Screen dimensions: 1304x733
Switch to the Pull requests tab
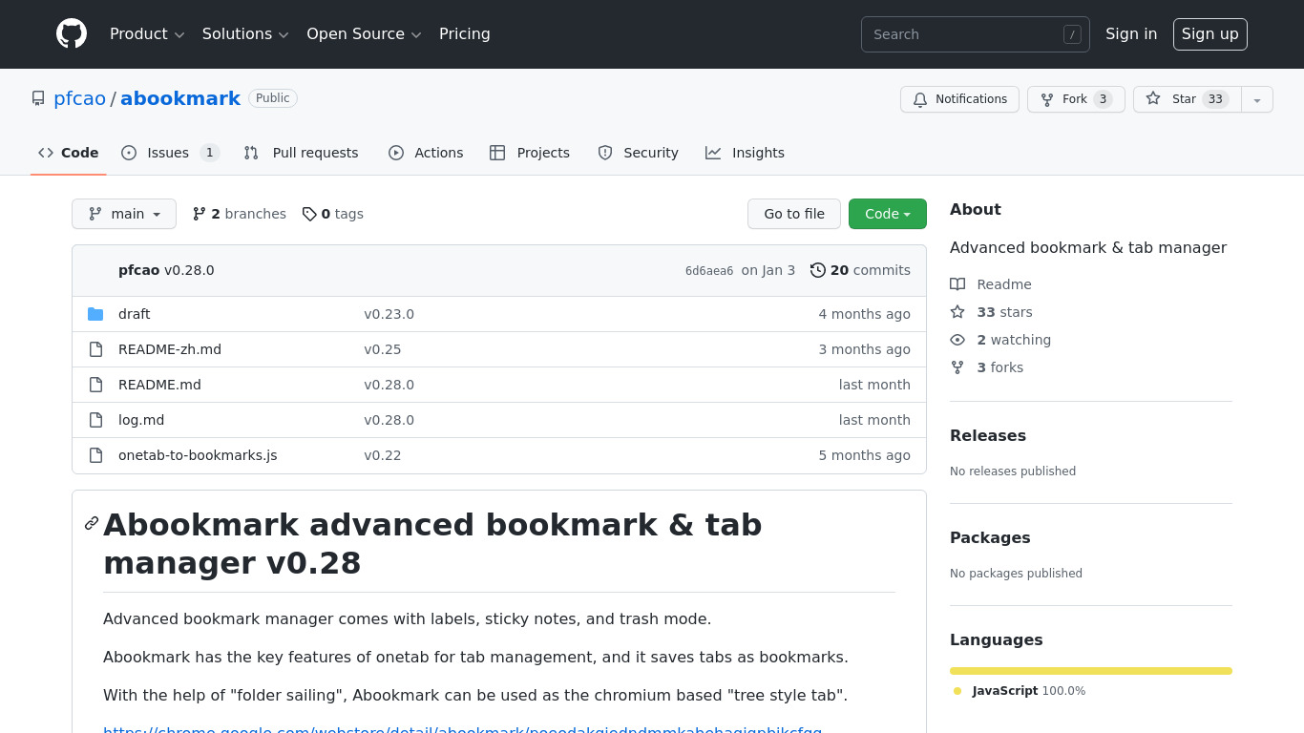point(301,153)
